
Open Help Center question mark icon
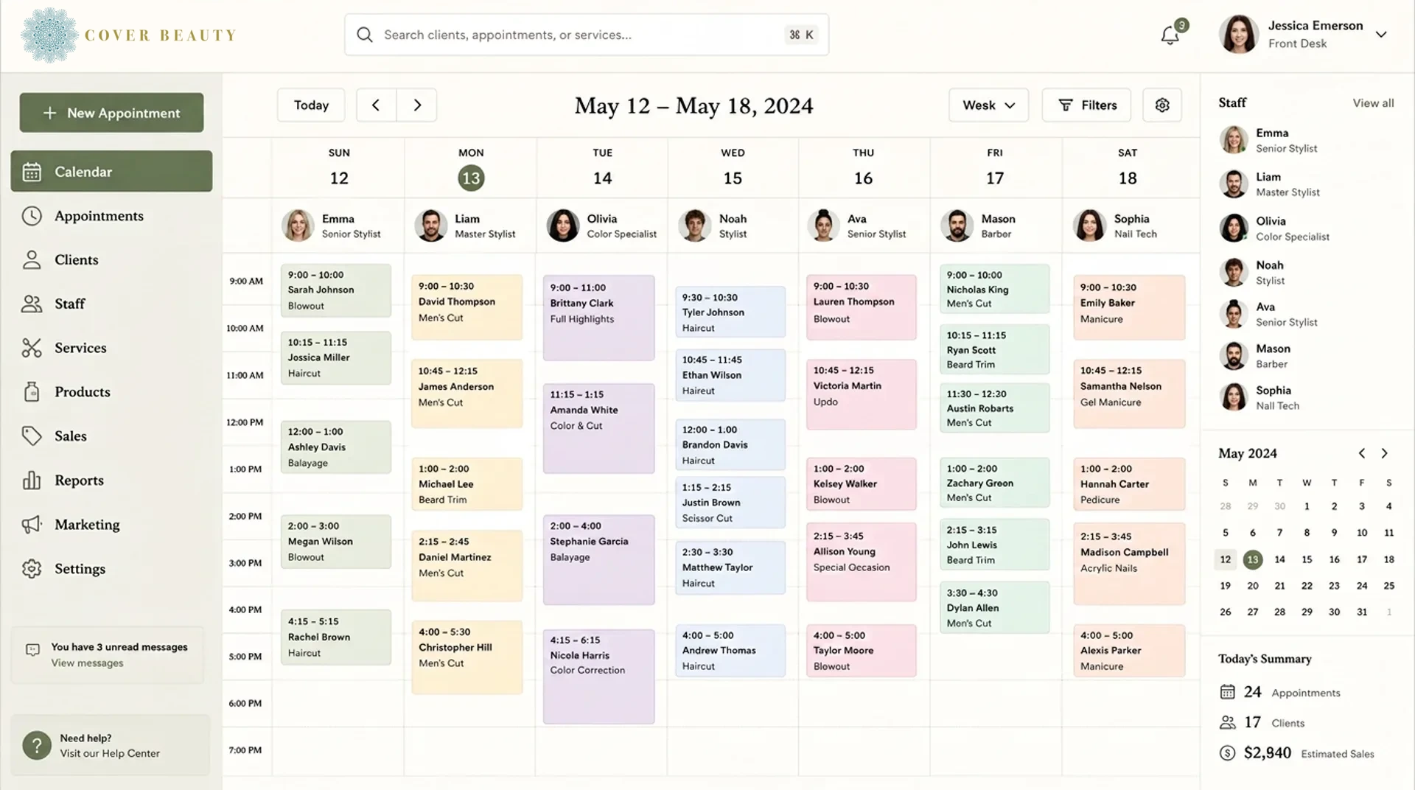tap(37, 745)
